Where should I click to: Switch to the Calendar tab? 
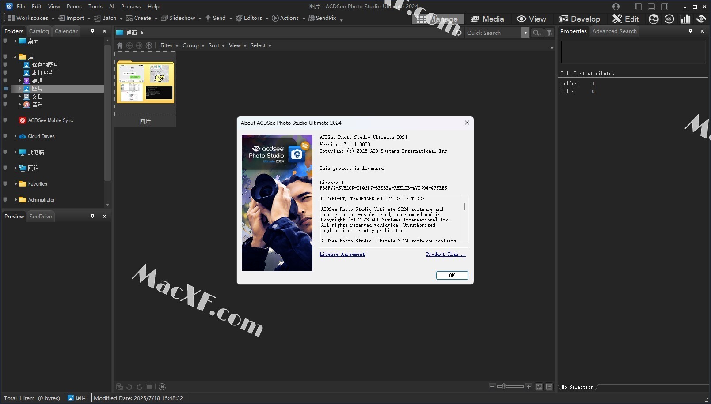[66, 31]
